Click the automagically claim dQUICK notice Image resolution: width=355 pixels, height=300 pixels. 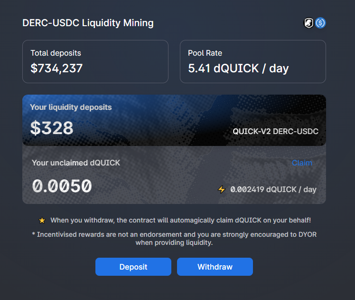[x=181, y=220]
